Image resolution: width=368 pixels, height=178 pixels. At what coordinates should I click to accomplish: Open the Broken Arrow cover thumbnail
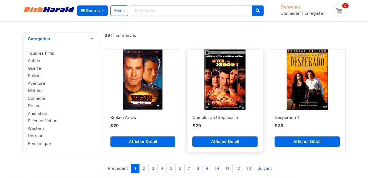coord(143,79)
